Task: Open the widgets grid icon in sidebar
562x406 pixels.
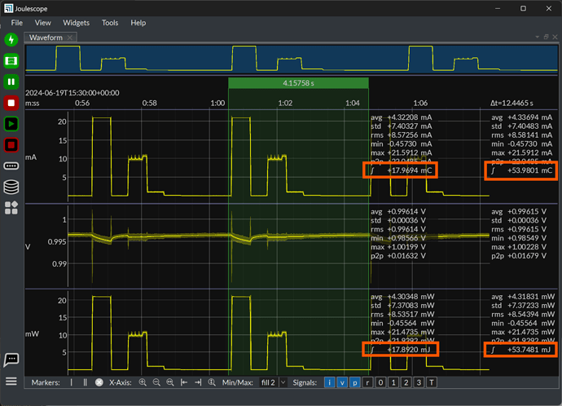Action: [11, 208]
